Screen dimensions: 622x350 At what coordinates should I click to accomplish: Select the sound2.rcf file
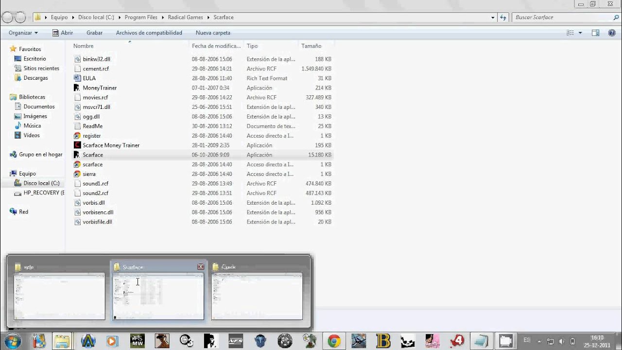[95, 193]
